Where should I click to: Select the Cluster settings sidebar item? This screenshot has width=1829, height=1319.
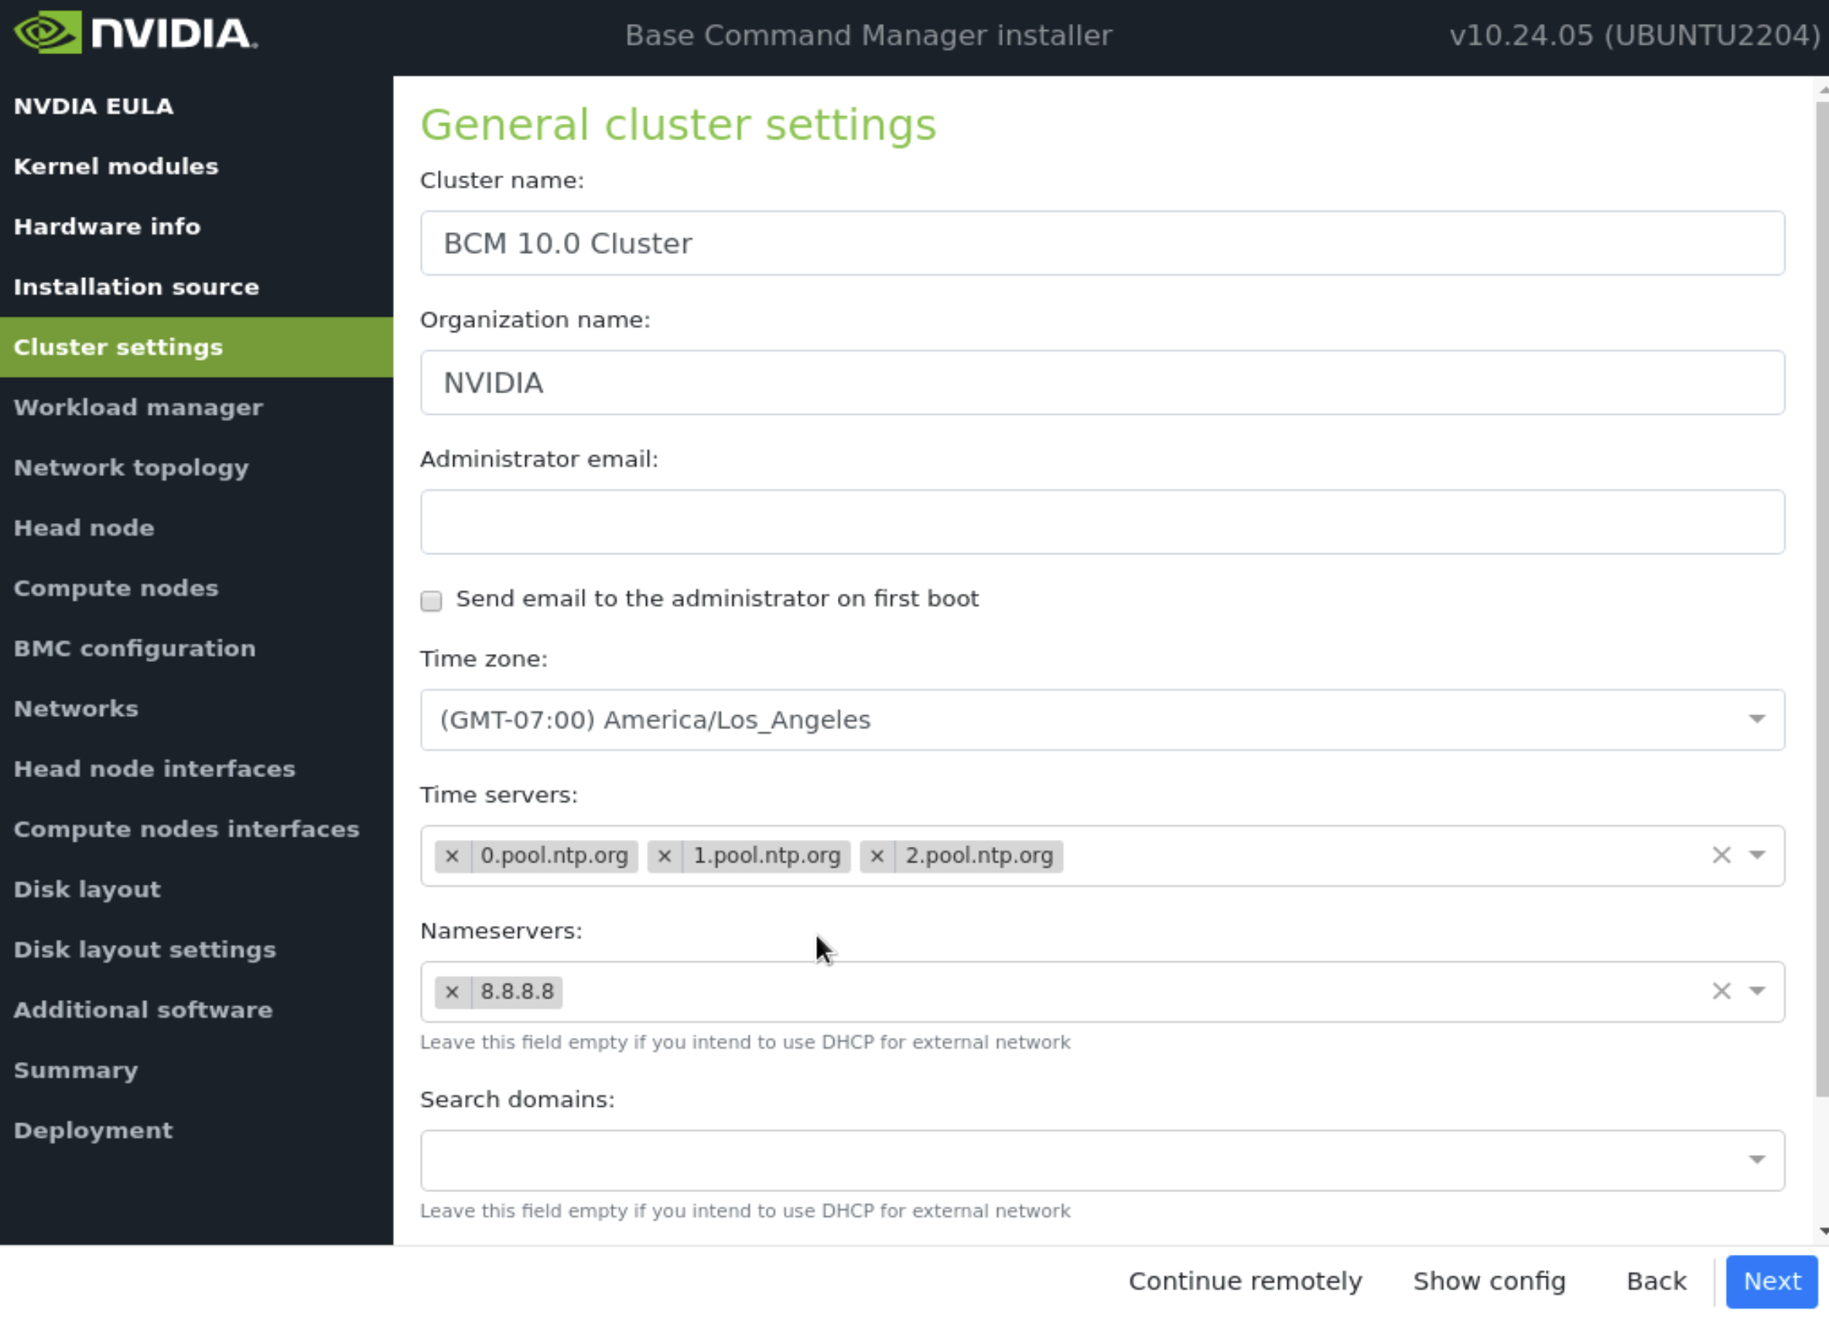pos(118,347)
